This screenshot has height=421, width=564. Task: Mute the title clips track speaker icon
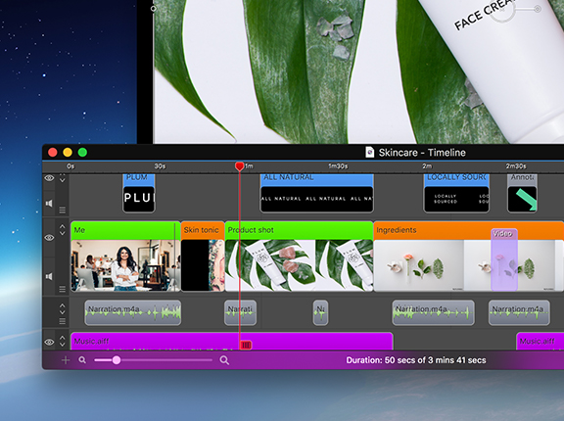pos(49,204)
